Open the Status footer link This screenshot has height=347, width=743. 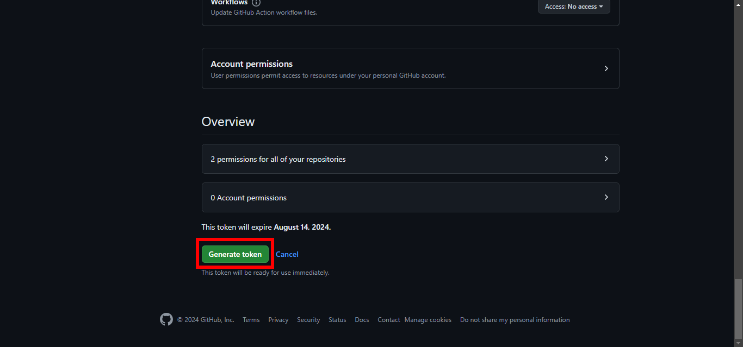pyautogui.click(x=337, y=320)
